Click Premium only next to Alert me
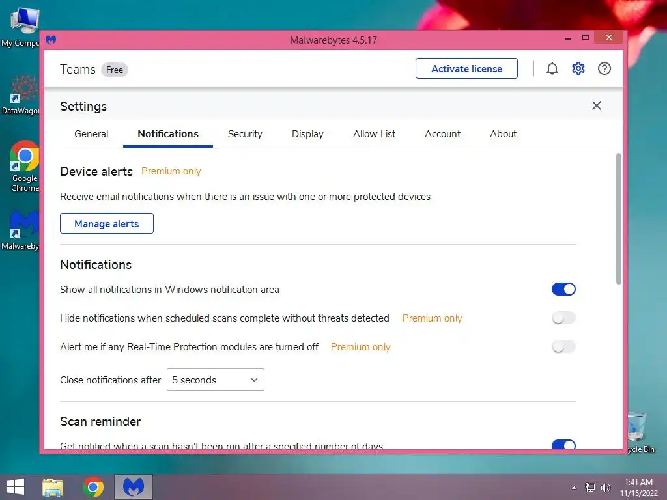The image size is (667, 500). [360, 347]
